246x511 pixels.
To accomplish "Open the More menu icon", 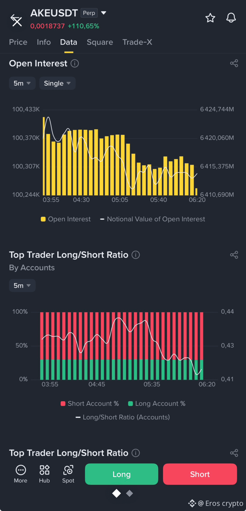I will (20, 474).
